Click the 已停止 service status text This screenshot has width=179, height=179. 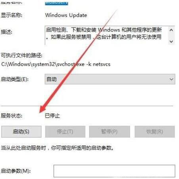53,116
